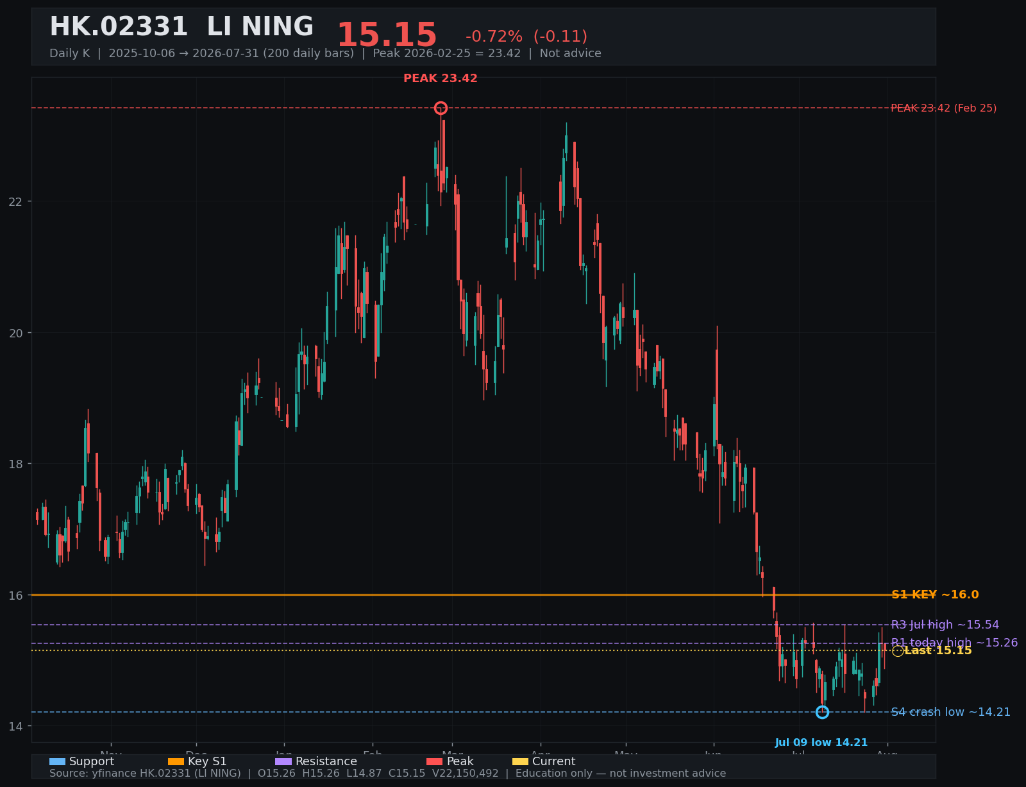Click the large red 15.15 price
Screen dimensions: 1026x787
point(387,35)
